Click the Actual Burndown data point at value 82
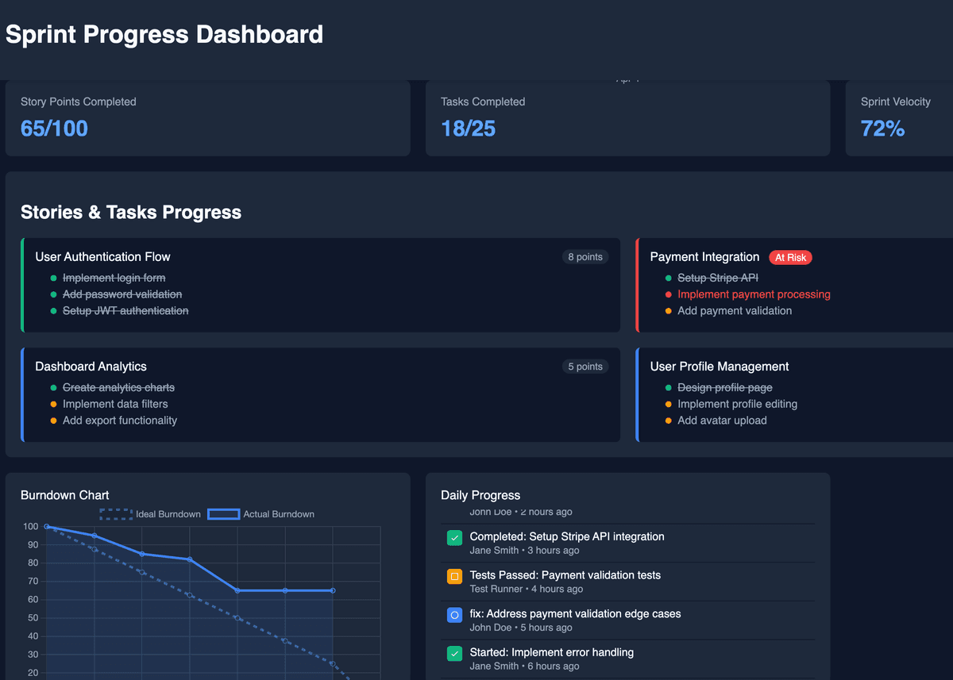953x680 pixels. point(190,559)
